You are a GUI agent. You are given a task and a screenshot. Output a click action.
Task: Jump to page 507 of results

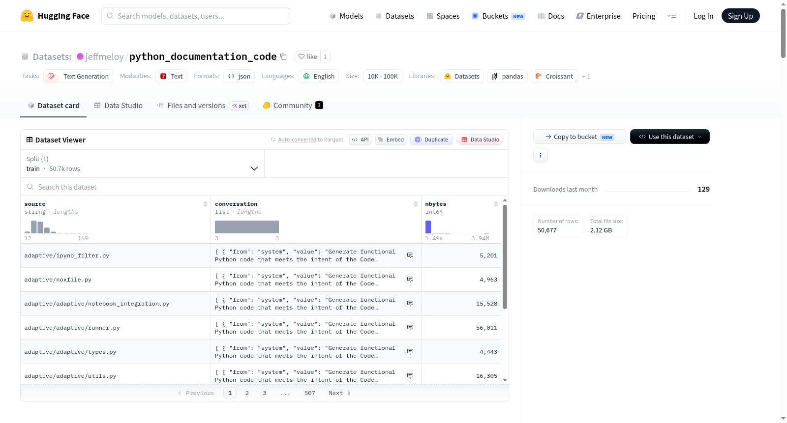tap(309, 393)
